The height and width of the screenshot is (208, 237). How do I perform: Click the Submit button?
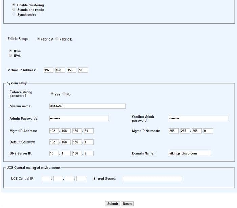113,204
